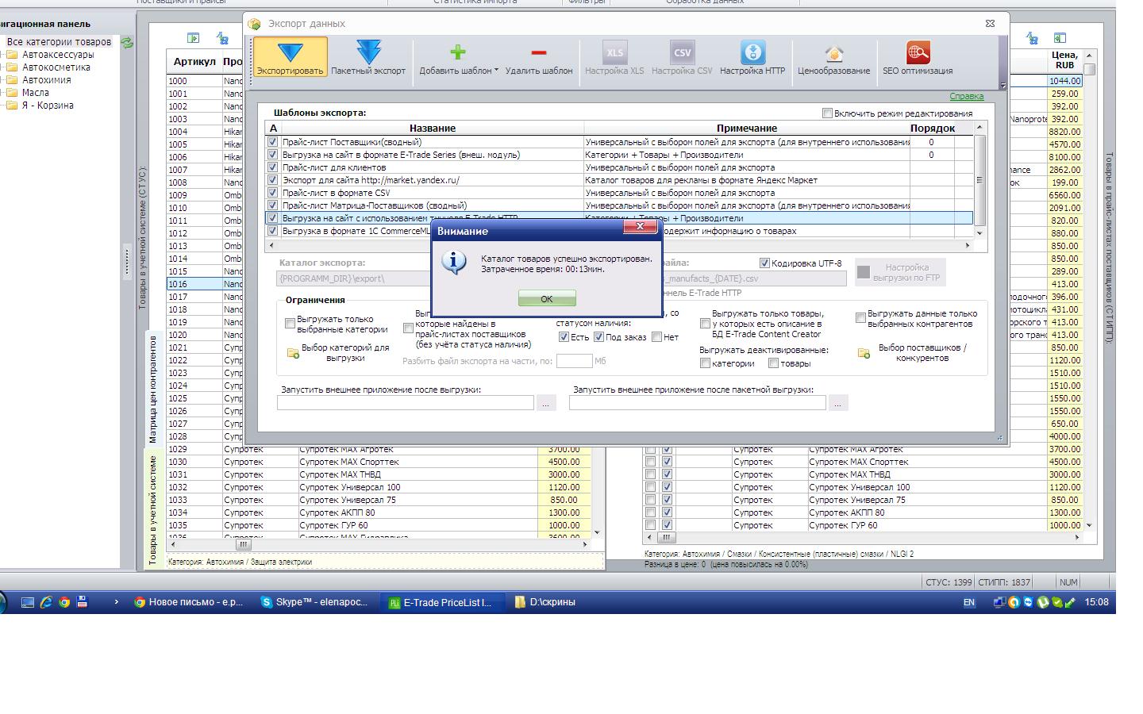Click OK in Внимание dialog
The height and width of the screenshot is (714, 1143).
547,298
